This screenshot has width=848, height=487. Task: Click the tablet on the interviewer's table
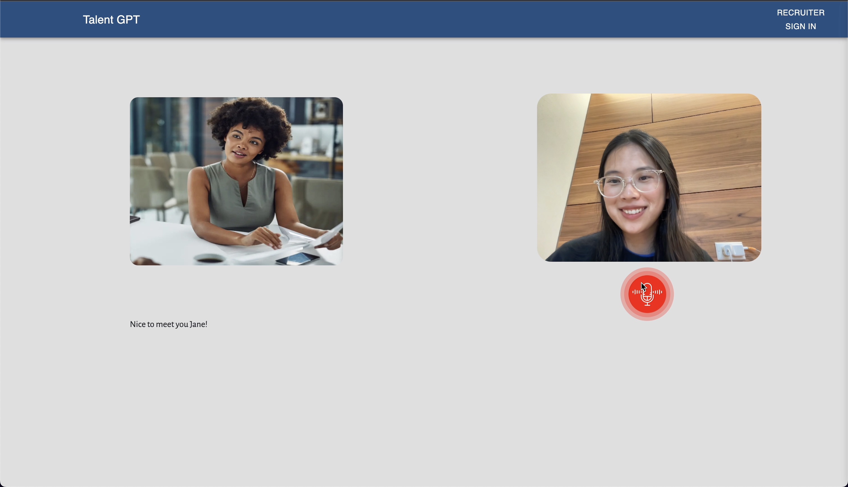[x=299, y=259]
